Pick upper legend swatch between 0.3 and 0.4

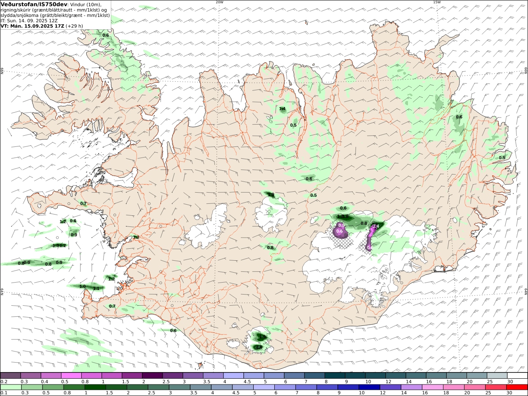tap(31, 376)
